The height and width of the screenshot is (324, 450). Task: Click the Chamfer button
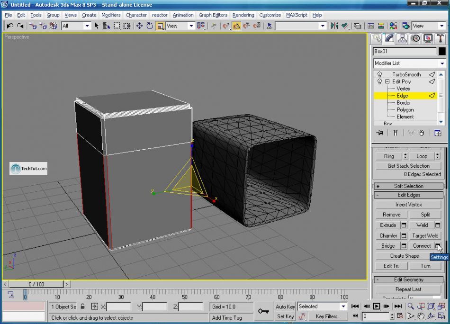click(388, 235)
